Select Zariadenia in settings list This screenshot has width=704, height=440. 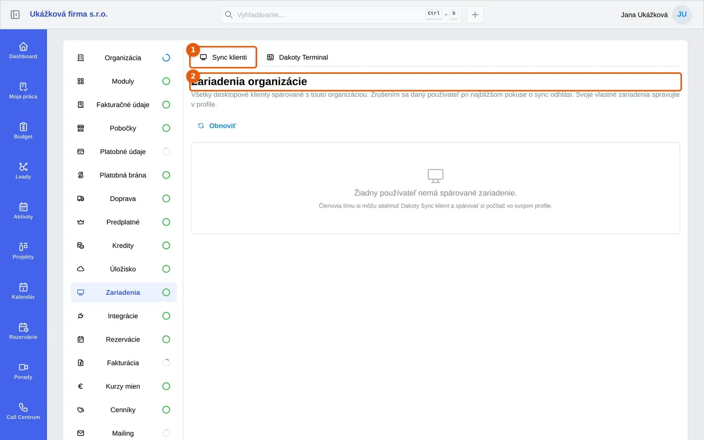click(124, 293)
